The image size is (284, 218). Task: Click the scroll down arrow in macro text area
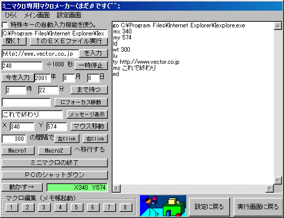point(278,180)
